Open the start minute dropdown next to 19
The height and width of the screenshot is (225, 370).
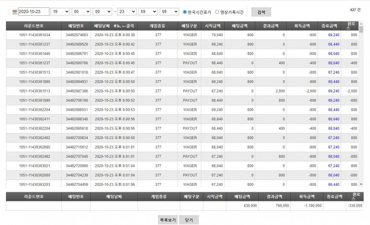(81, 12)
